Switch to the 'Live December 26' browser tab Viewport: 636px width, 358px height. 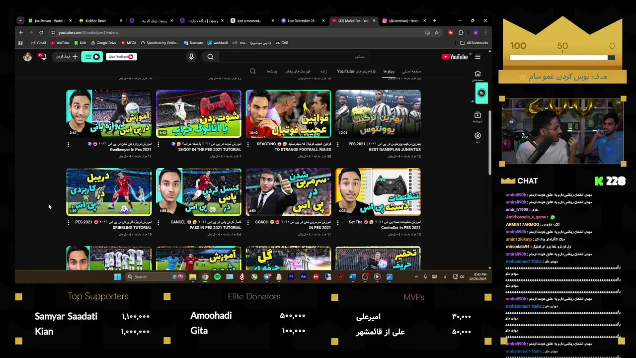coord(302,21)
